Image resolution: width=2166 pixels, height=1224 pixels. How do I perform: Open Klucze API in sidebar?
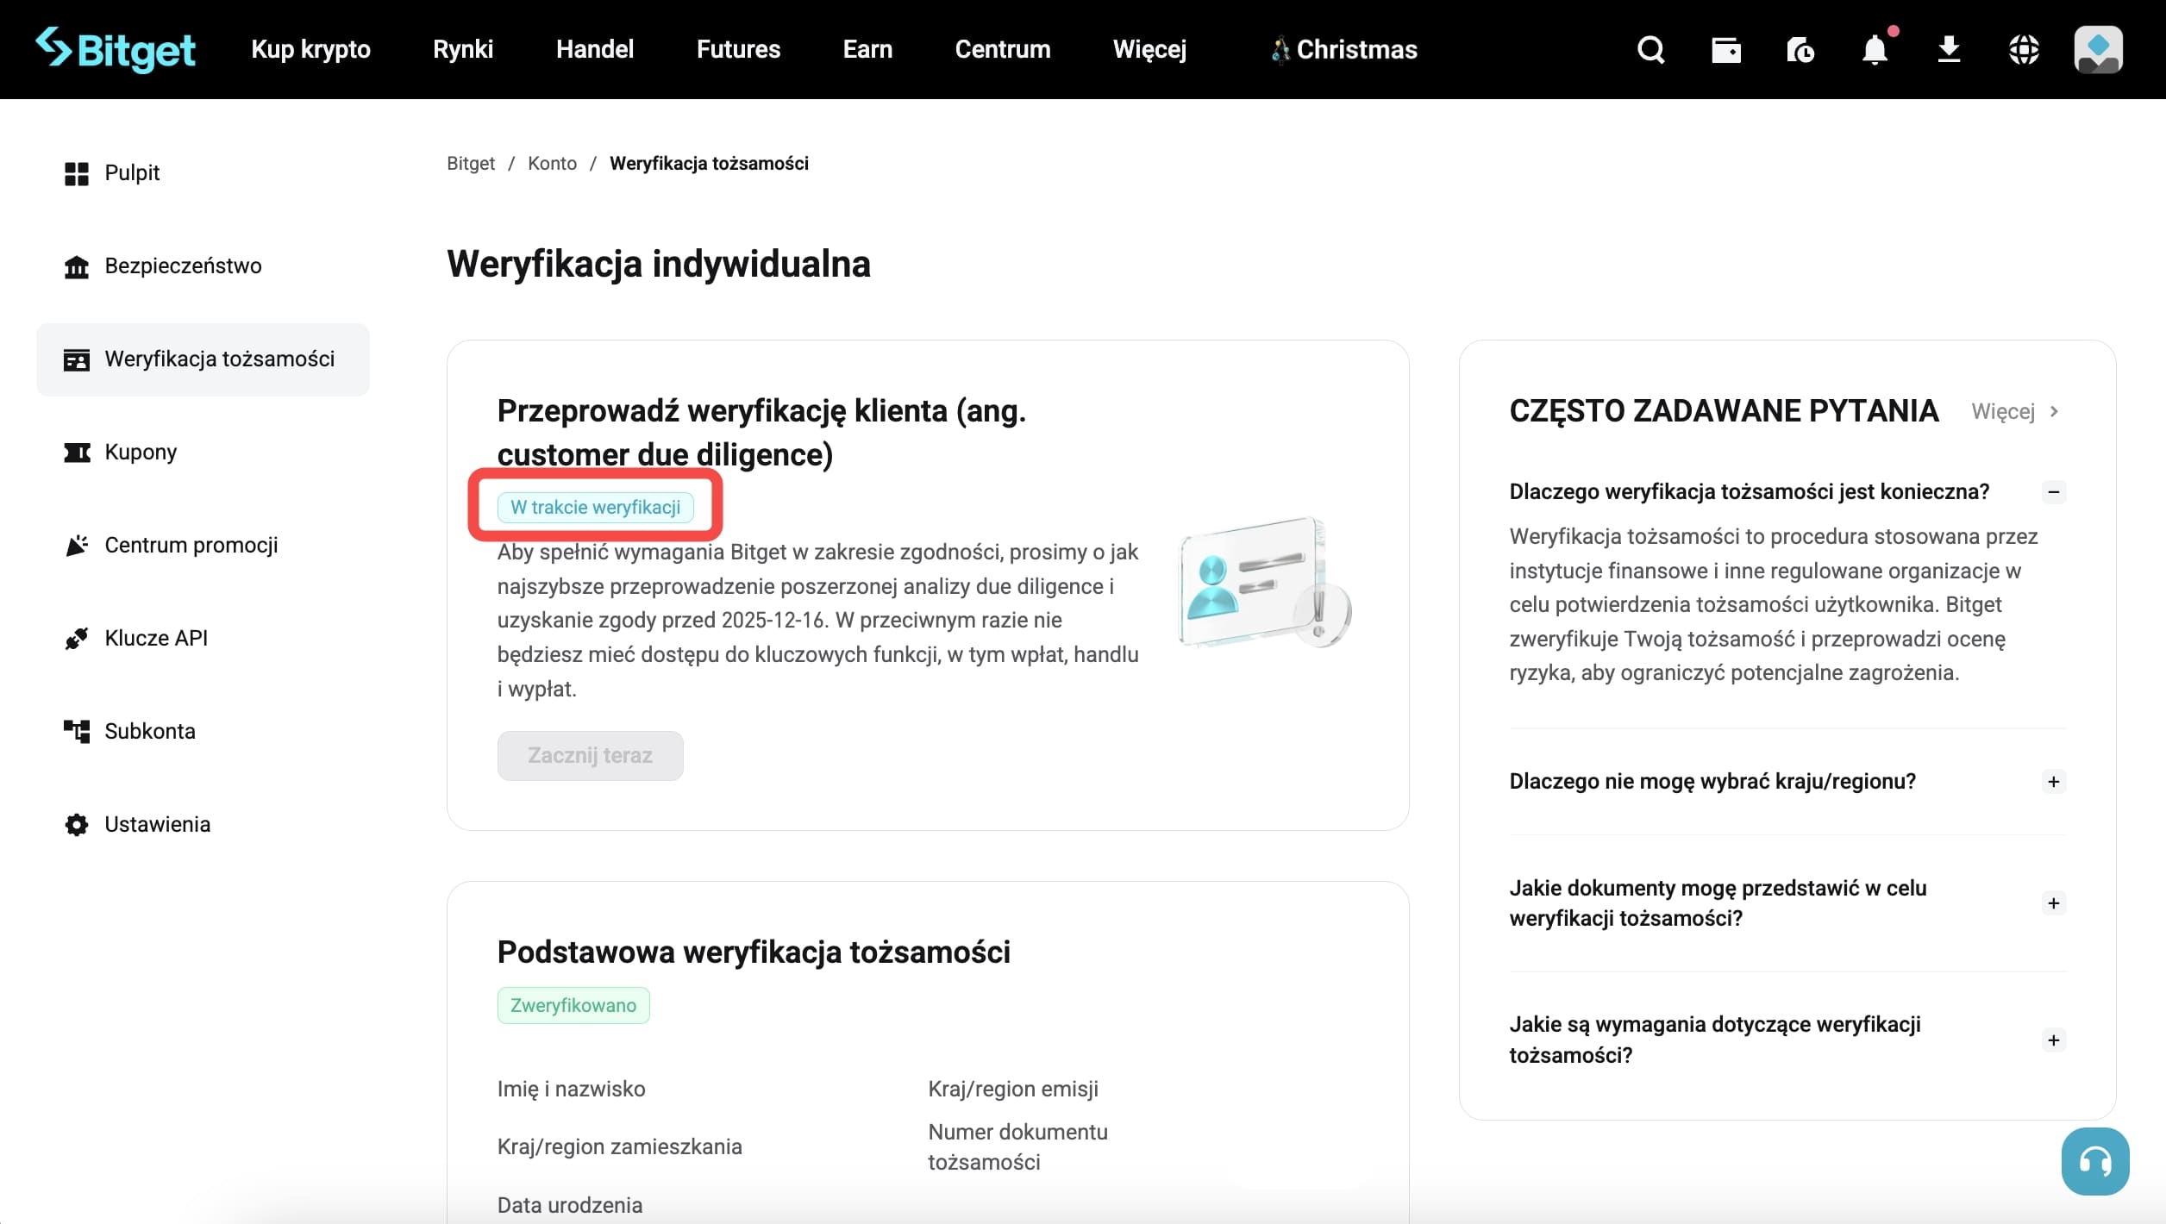156,638
